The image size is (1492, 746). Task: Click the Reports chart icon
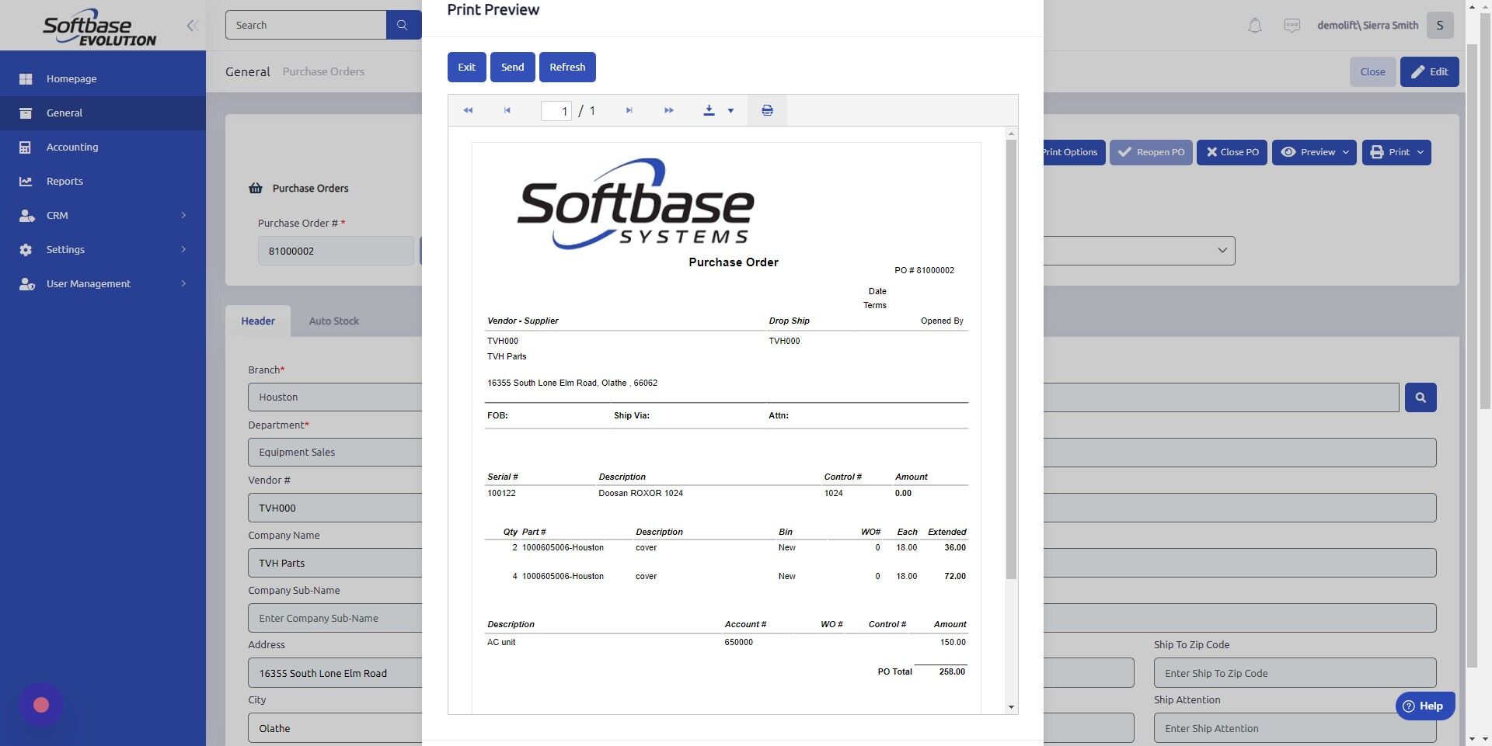coord(26,181)
